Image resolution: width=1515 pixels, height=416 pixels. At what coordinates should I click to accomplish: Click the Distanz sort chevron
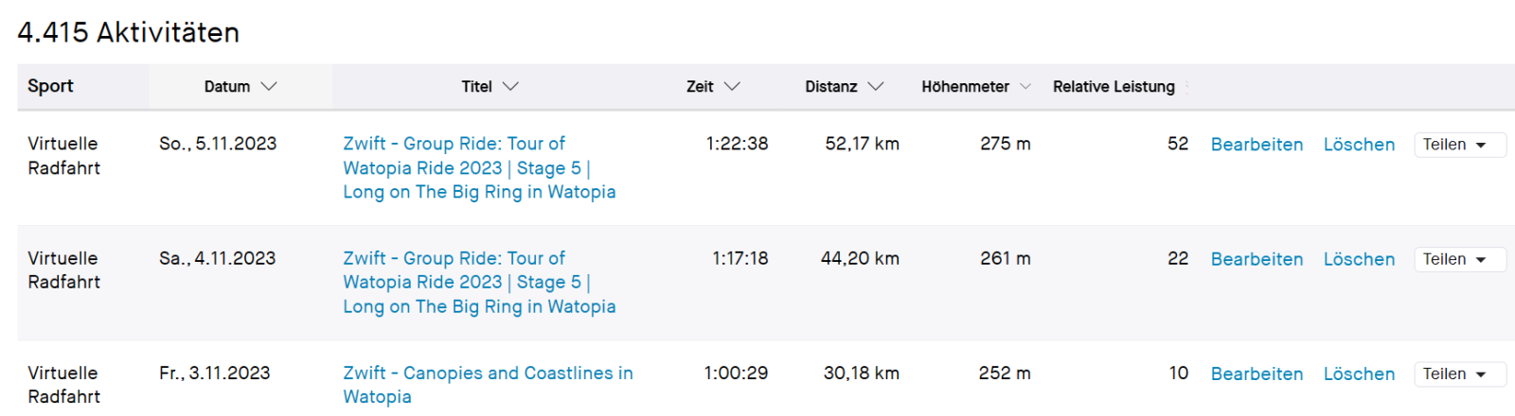[876, 87]
